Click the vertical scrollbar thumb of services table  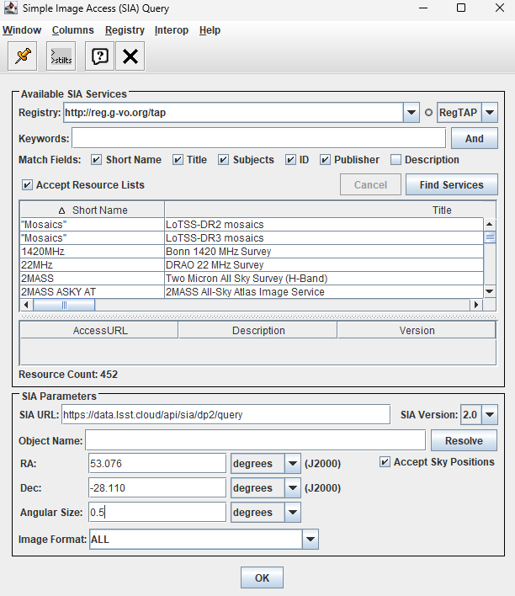[490, 237]
